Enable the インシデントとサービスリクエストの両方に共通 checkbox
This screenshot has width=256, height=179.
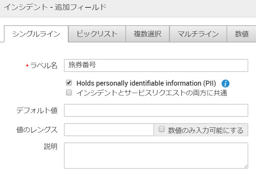69,93
